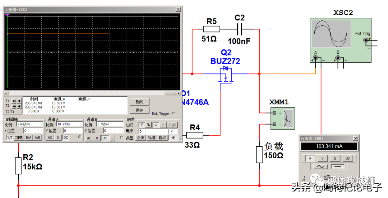Select rising edge trigger icon

click(x=142, y=125)
